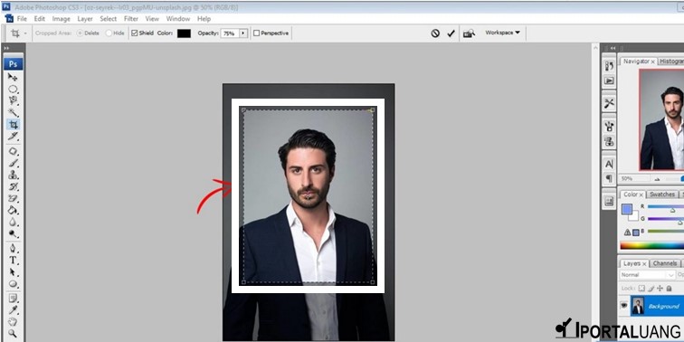
Task: Select the Dodge tool
Action: point(13,233)
